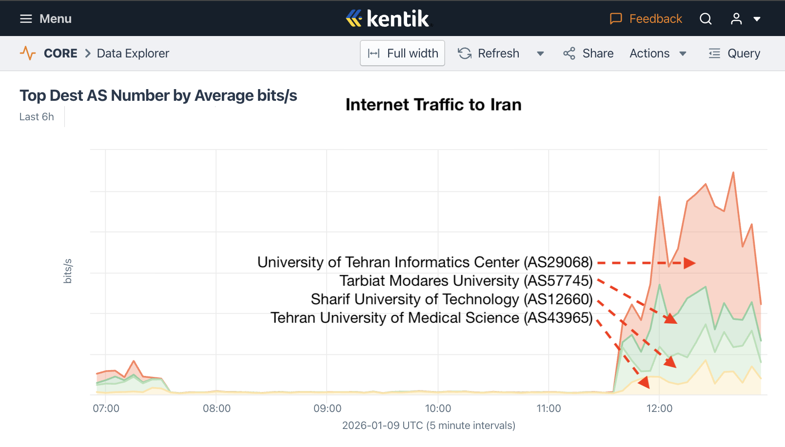Open the hamburger Menu icon
Viewport: 785px width, 447px height.
pos(26,19)
